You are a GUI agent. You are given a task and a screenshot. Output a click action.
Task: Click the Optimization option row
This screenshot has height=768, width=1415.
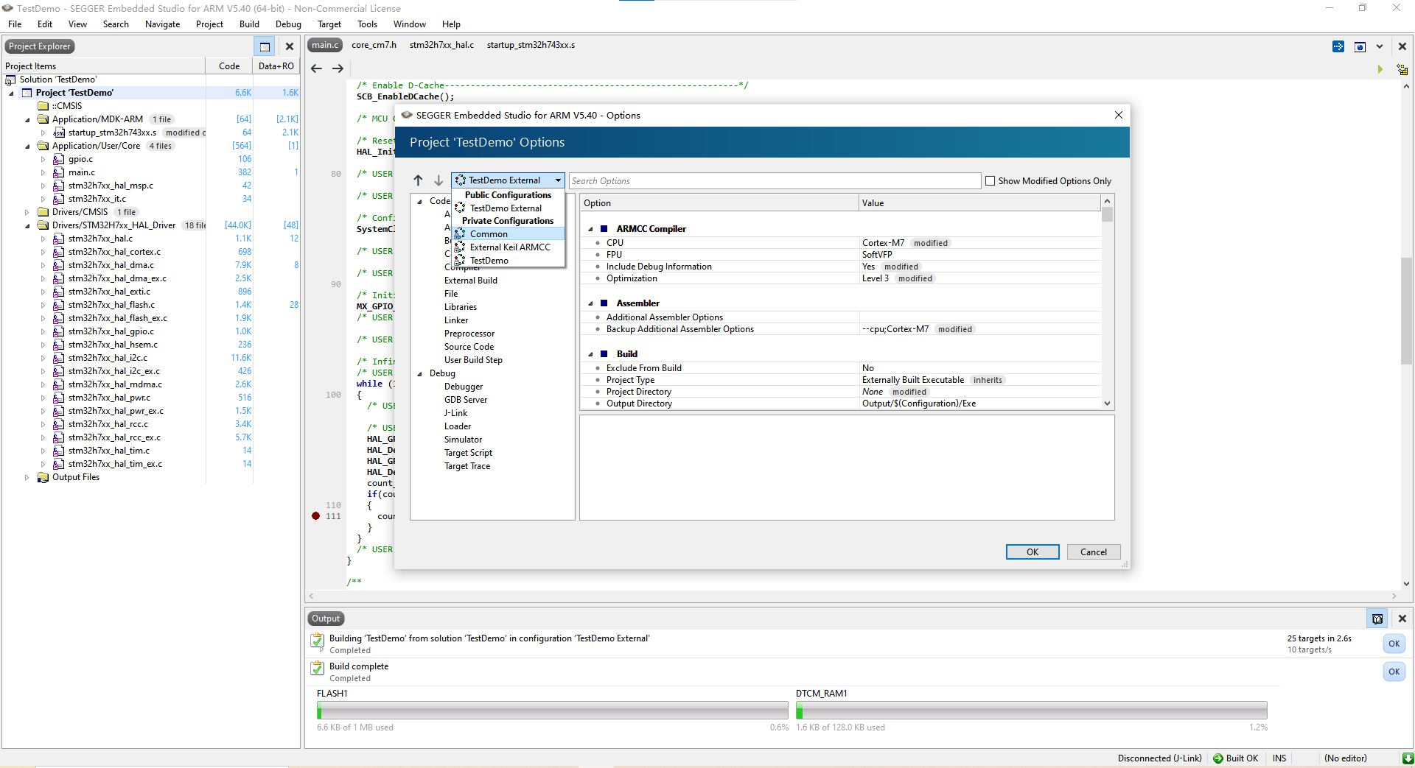click(x=840, y=278)
